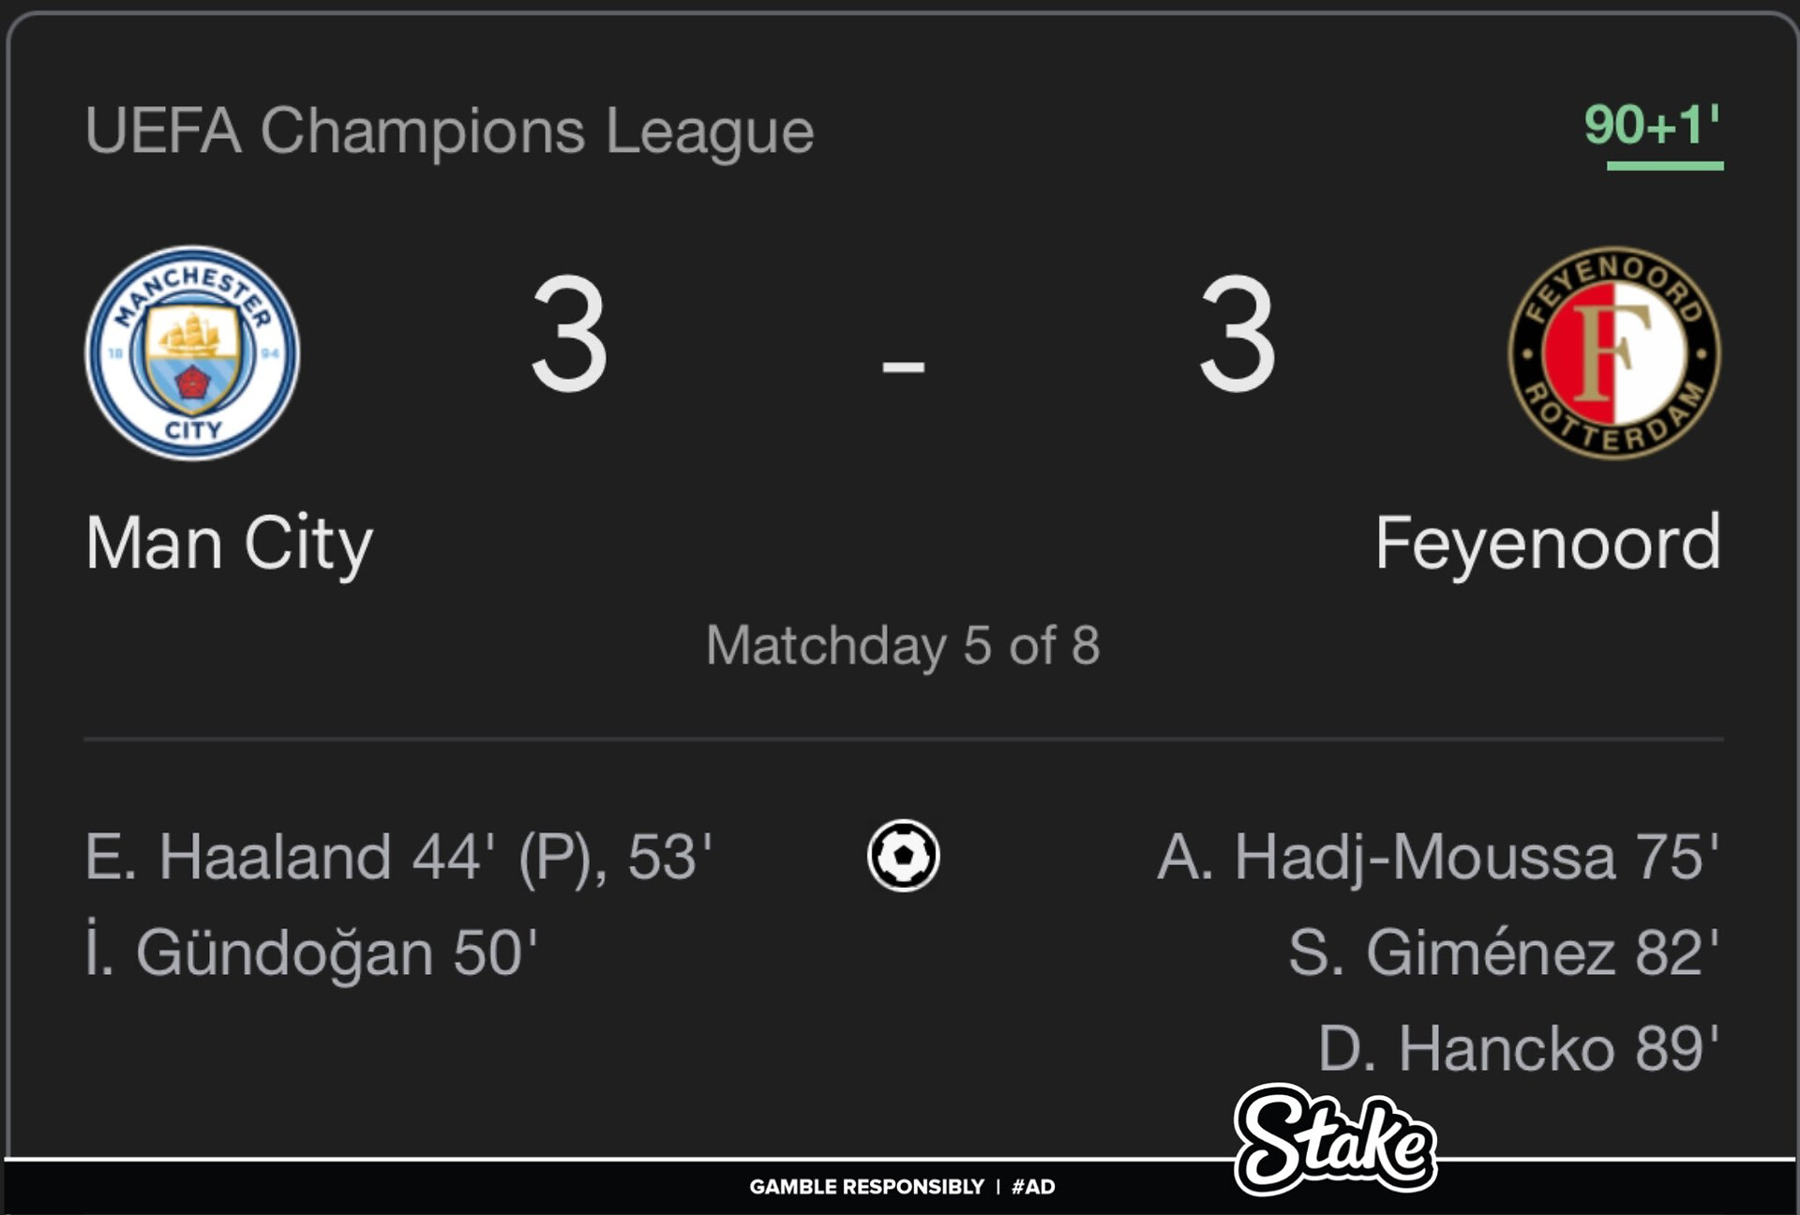Click scorer E. Haaland 44' (P), 53'

coord(398,857)
